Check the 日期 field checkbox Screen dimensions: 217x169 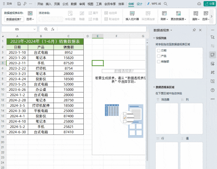(x=159, y=51)
